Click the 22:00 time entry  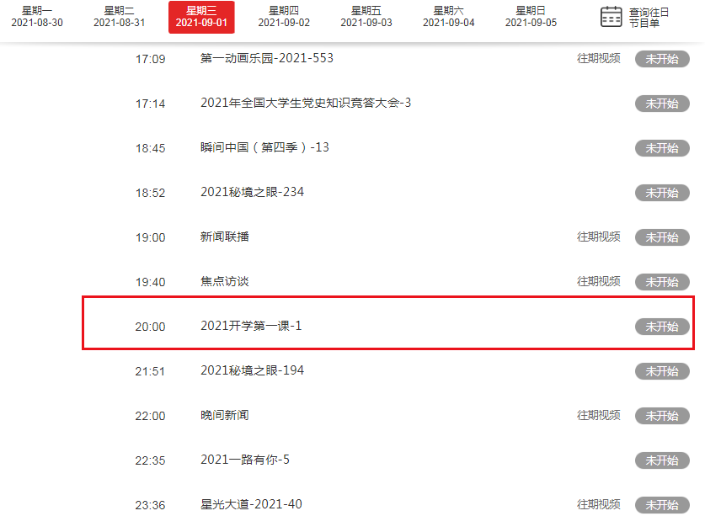[150, 416]
